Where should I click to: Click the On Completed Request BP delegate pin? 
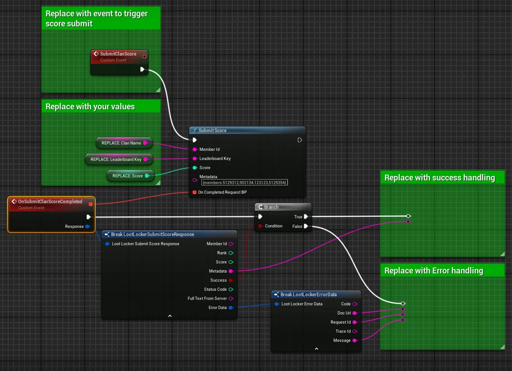pos(195,192)
